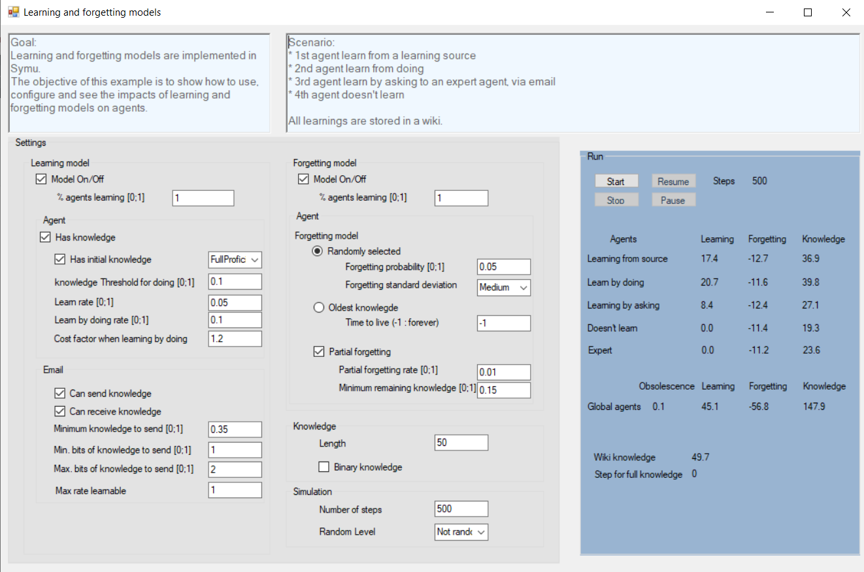Click Forgetting model % agents learning field
The height and width of the screenshot is (572, 864).
click(461, 198)
